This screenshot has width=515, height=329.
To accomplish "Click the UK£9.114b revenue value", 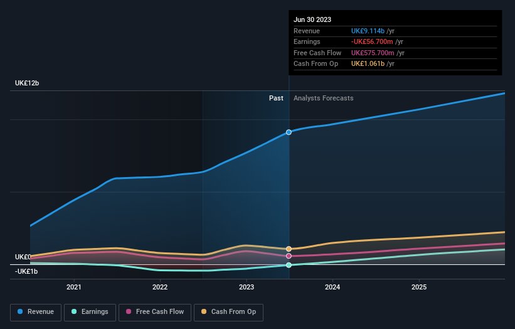I will [368, 31].
